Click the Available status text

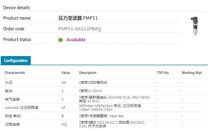pos(76,40)
